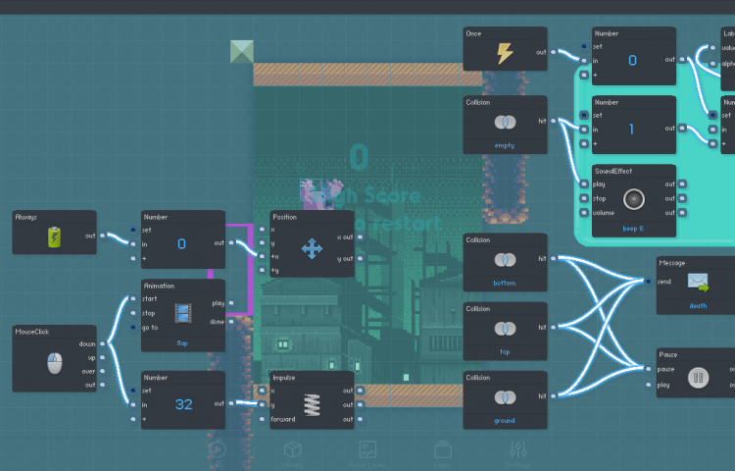Open the Layer icon in bottom toolbar

tap(443, 450)
